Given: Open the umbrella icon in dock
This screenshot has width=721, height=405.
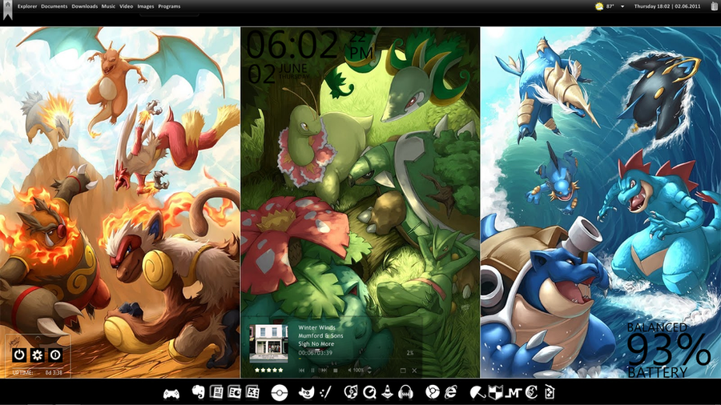Looking at the screenshot, I should pos(477,393).
